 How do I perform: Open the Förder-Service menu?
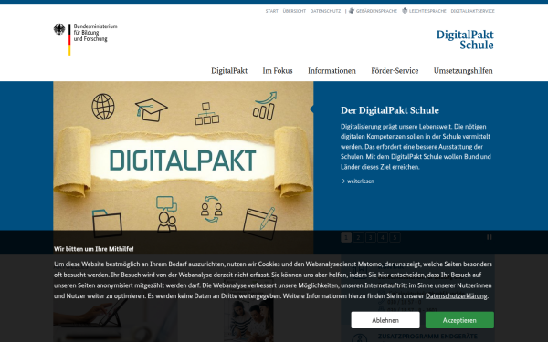click(x=395, y=71)
